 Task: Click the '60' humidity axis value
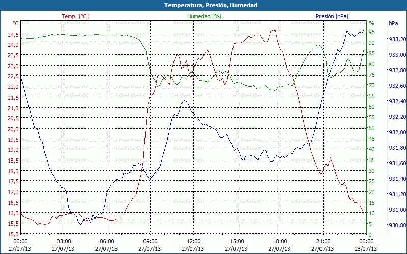pos(372,107)
